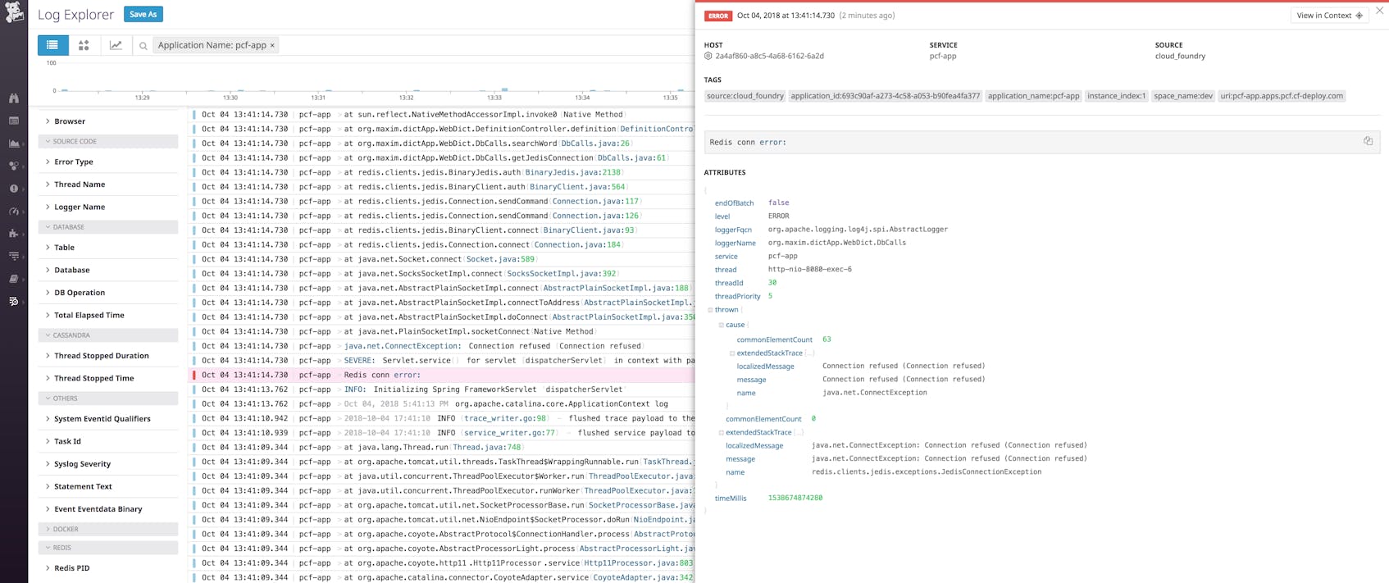This screenshot has height=583, width=1389.
Task: Open the Monitors alert sidebar icon
Action: [x=14, y=189]
